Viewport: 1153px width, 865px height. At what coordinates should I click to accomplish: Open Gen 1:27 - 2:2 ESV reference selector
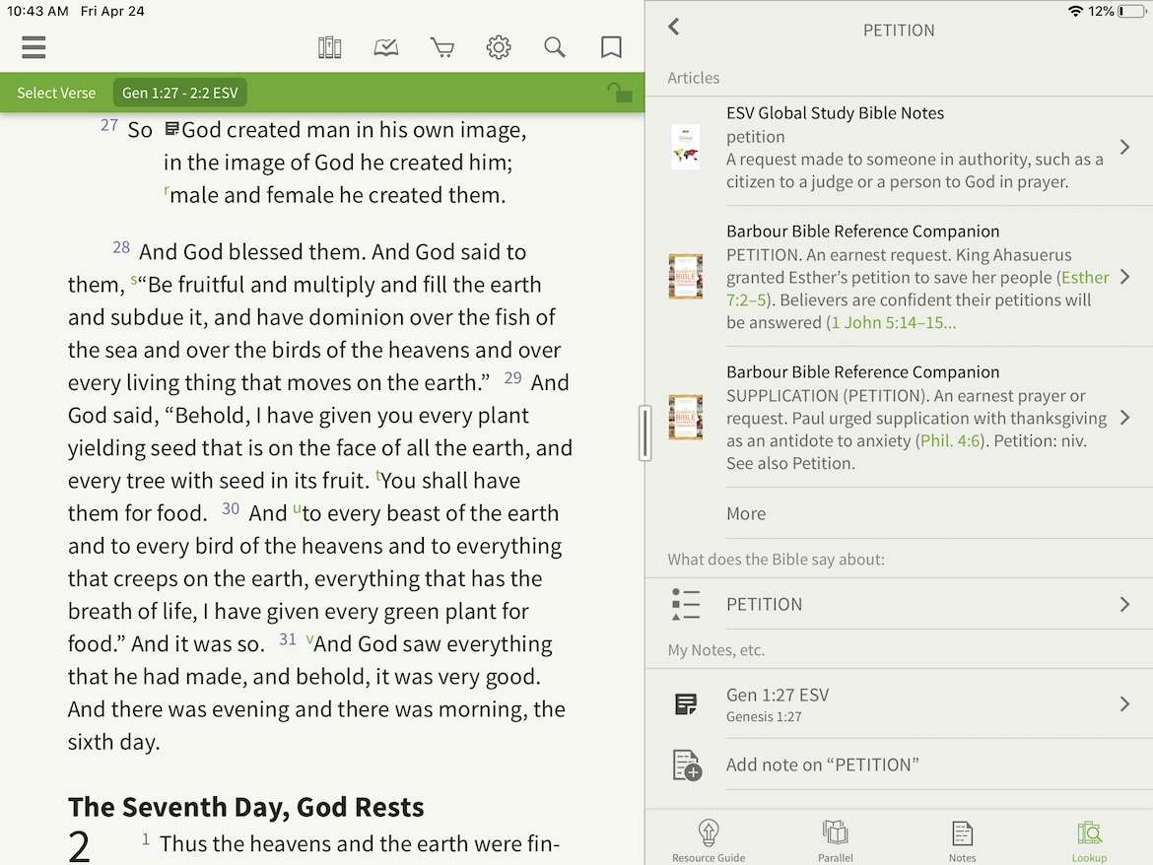coord(180,93)
